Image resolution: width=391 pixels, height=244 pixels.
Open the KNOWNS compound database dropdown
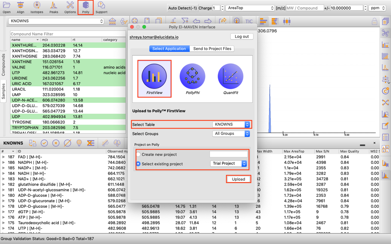point(56,21)
